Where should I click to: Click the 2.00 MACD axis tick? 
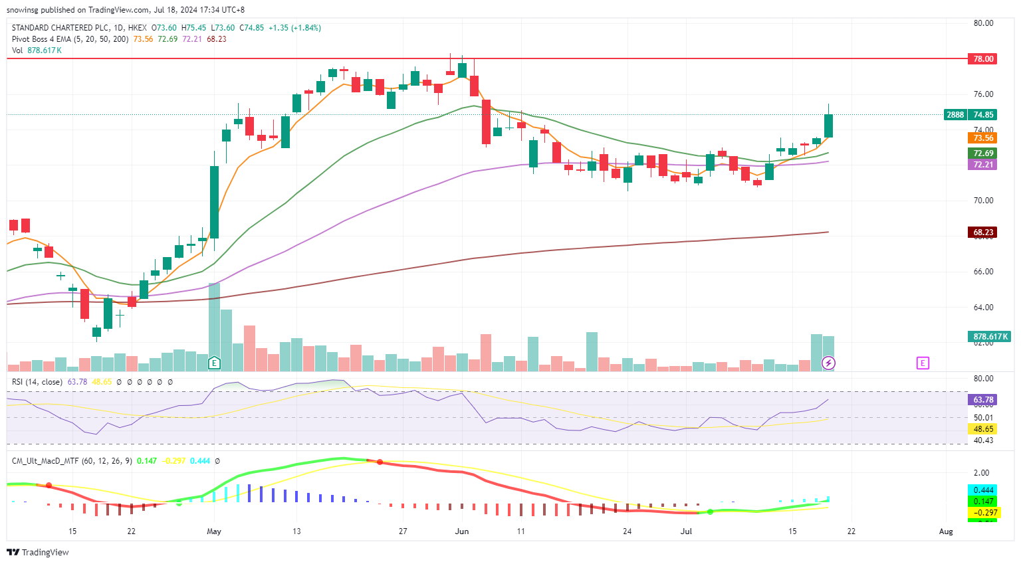(x=981, y=473)
